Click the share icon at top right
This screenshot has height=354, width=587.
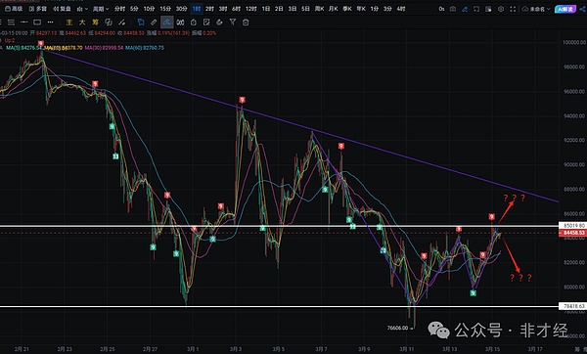(582, 9)
